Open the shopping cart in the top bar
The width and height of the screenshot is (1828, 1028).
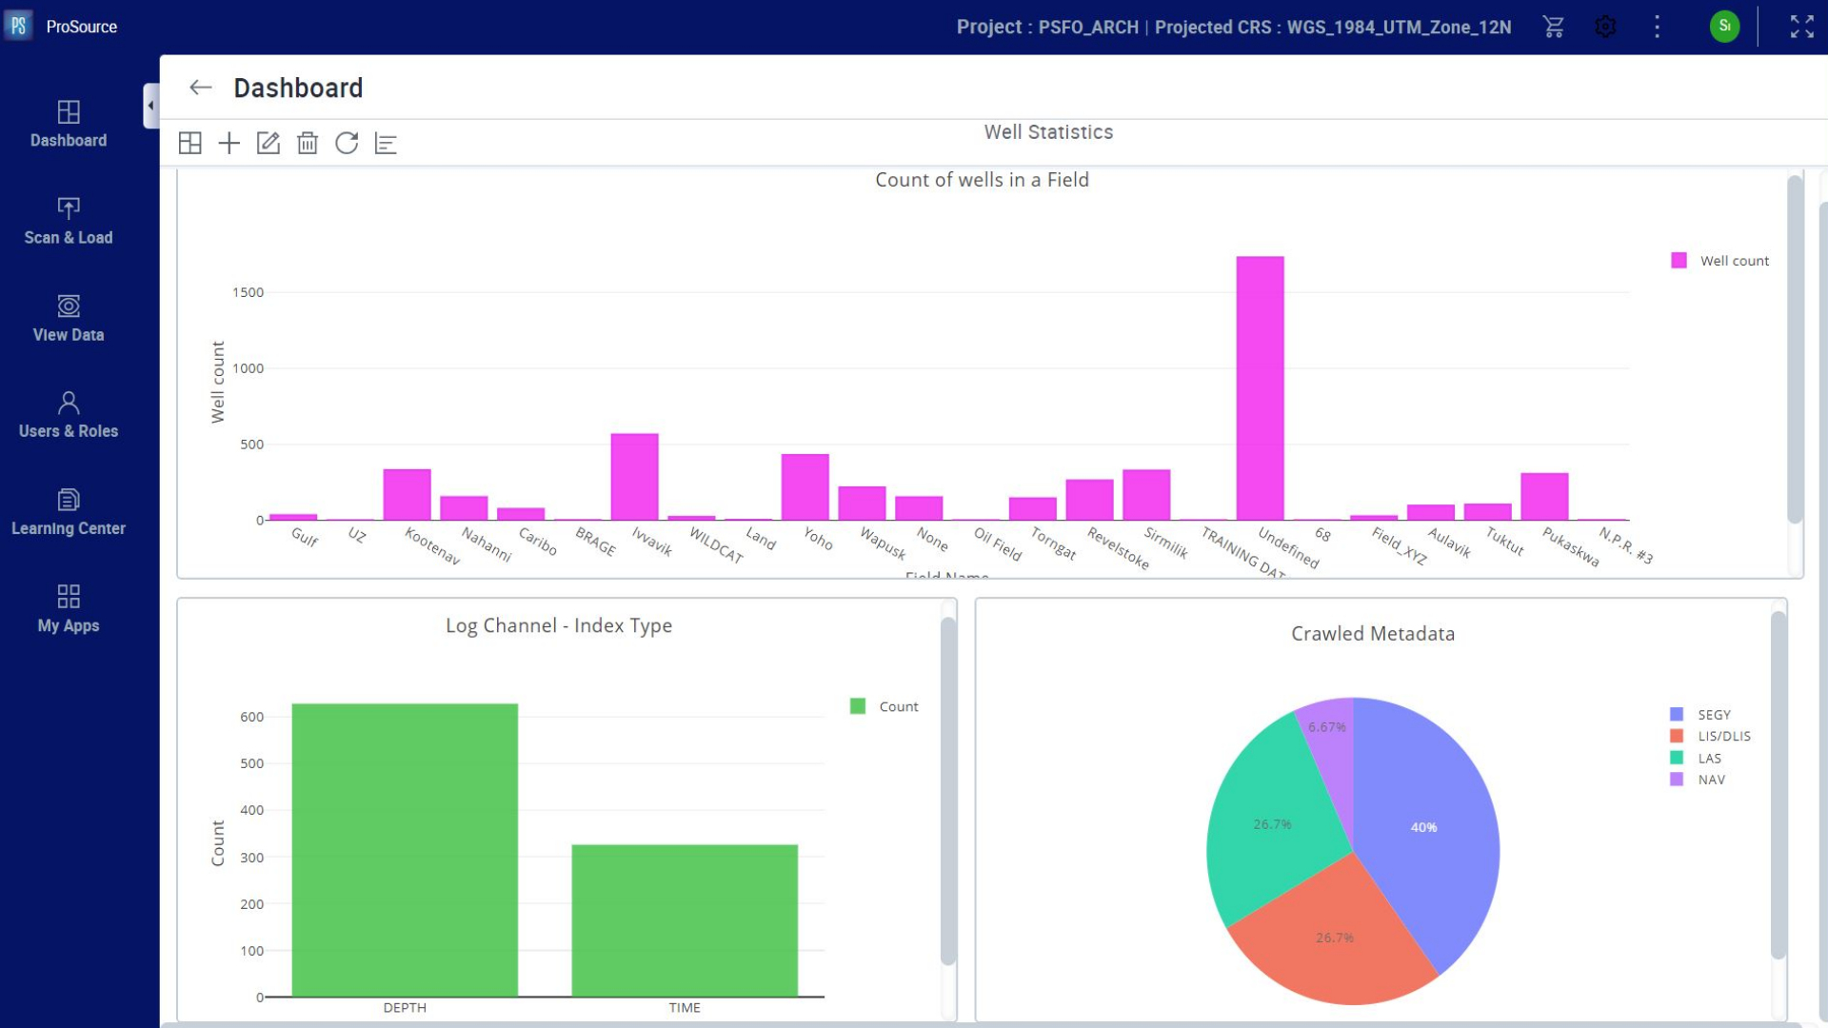pos(1554,27)
